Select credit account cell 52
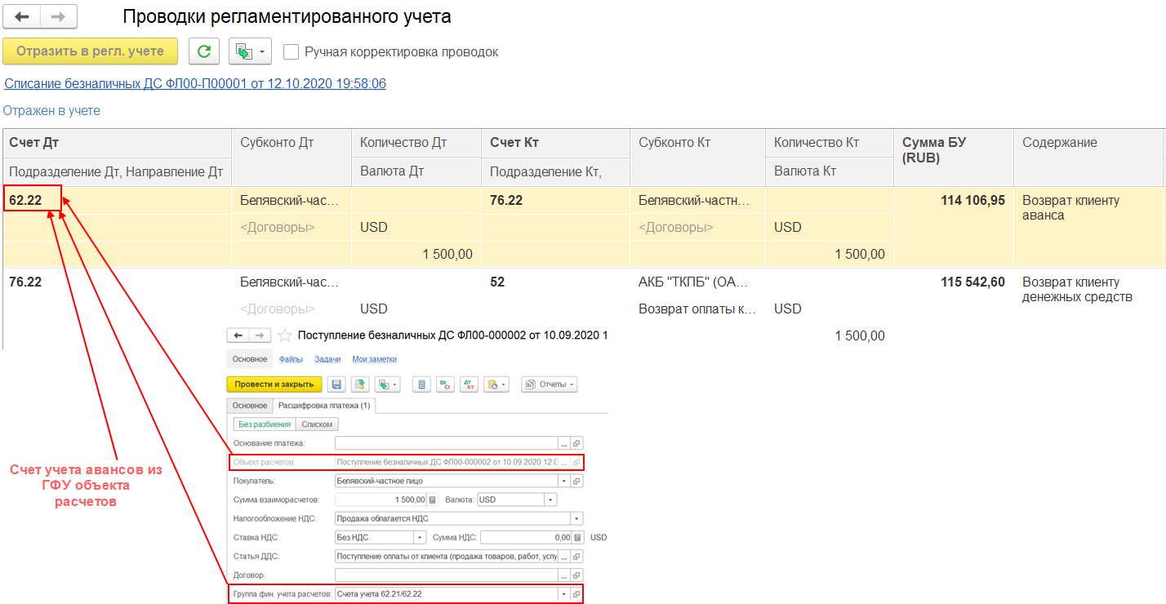 (x=497, y=282)
